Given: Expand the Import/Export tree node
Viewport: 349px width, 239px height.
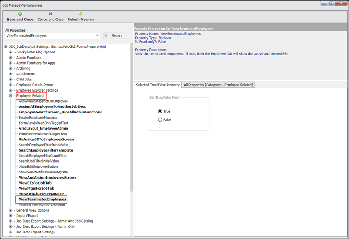Looking at the screenshot, I should [10, 216].
